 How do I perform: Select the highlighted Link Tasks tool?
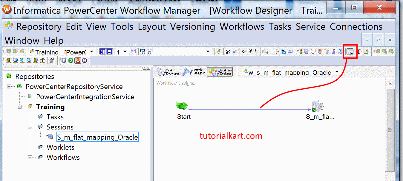(350, 51)
